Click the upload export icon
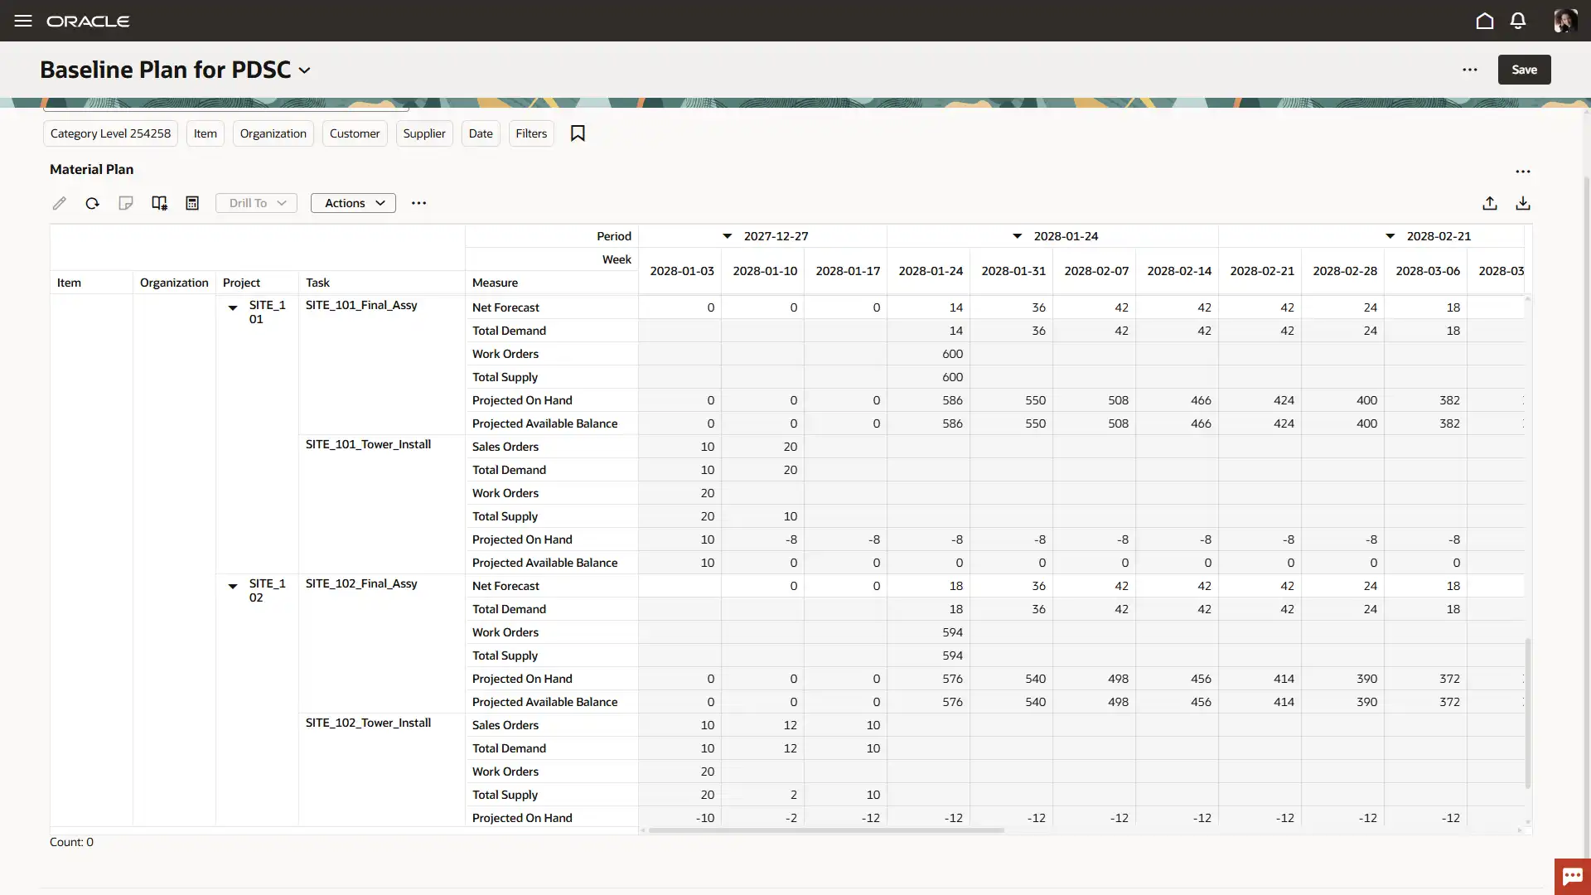Screen dimensions: 1591x895 point(1489,203)
